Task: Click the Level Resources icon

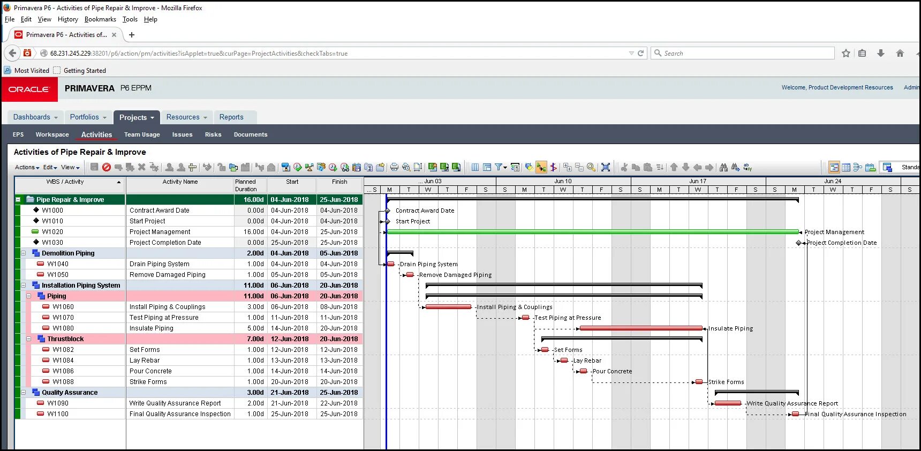Action: [309, 167]
